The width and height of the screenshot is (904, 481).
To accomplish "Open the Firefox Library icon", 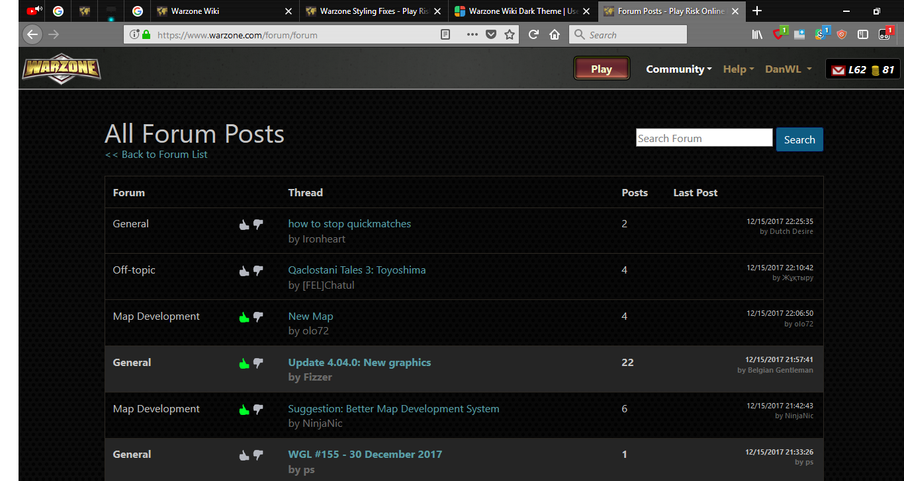I will (757, 34).
